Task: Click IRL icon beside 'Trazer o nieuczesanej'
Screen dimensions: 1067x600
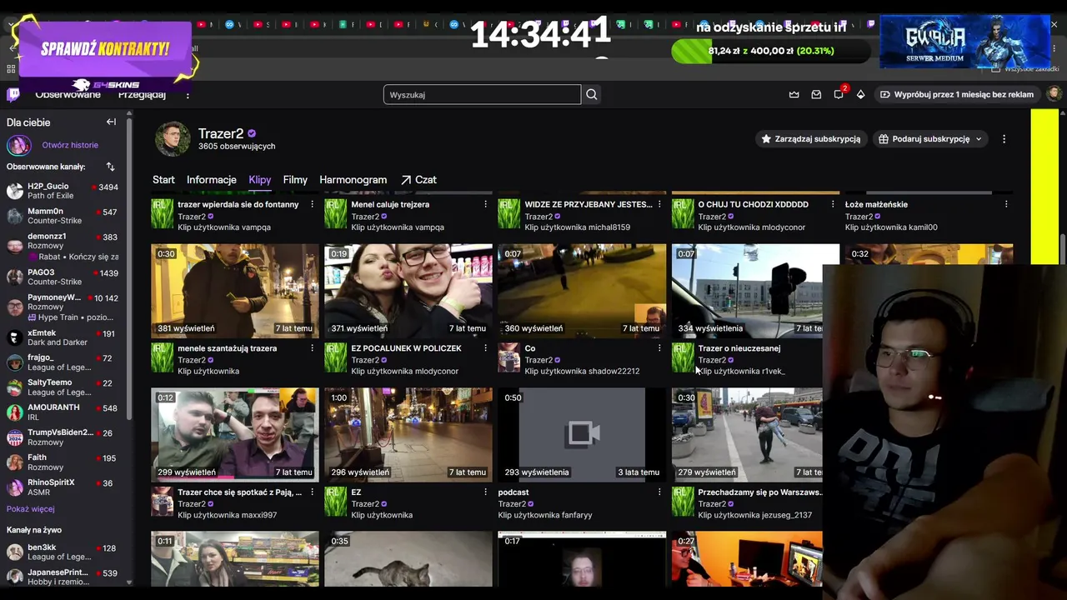Action: pos(683,357)
